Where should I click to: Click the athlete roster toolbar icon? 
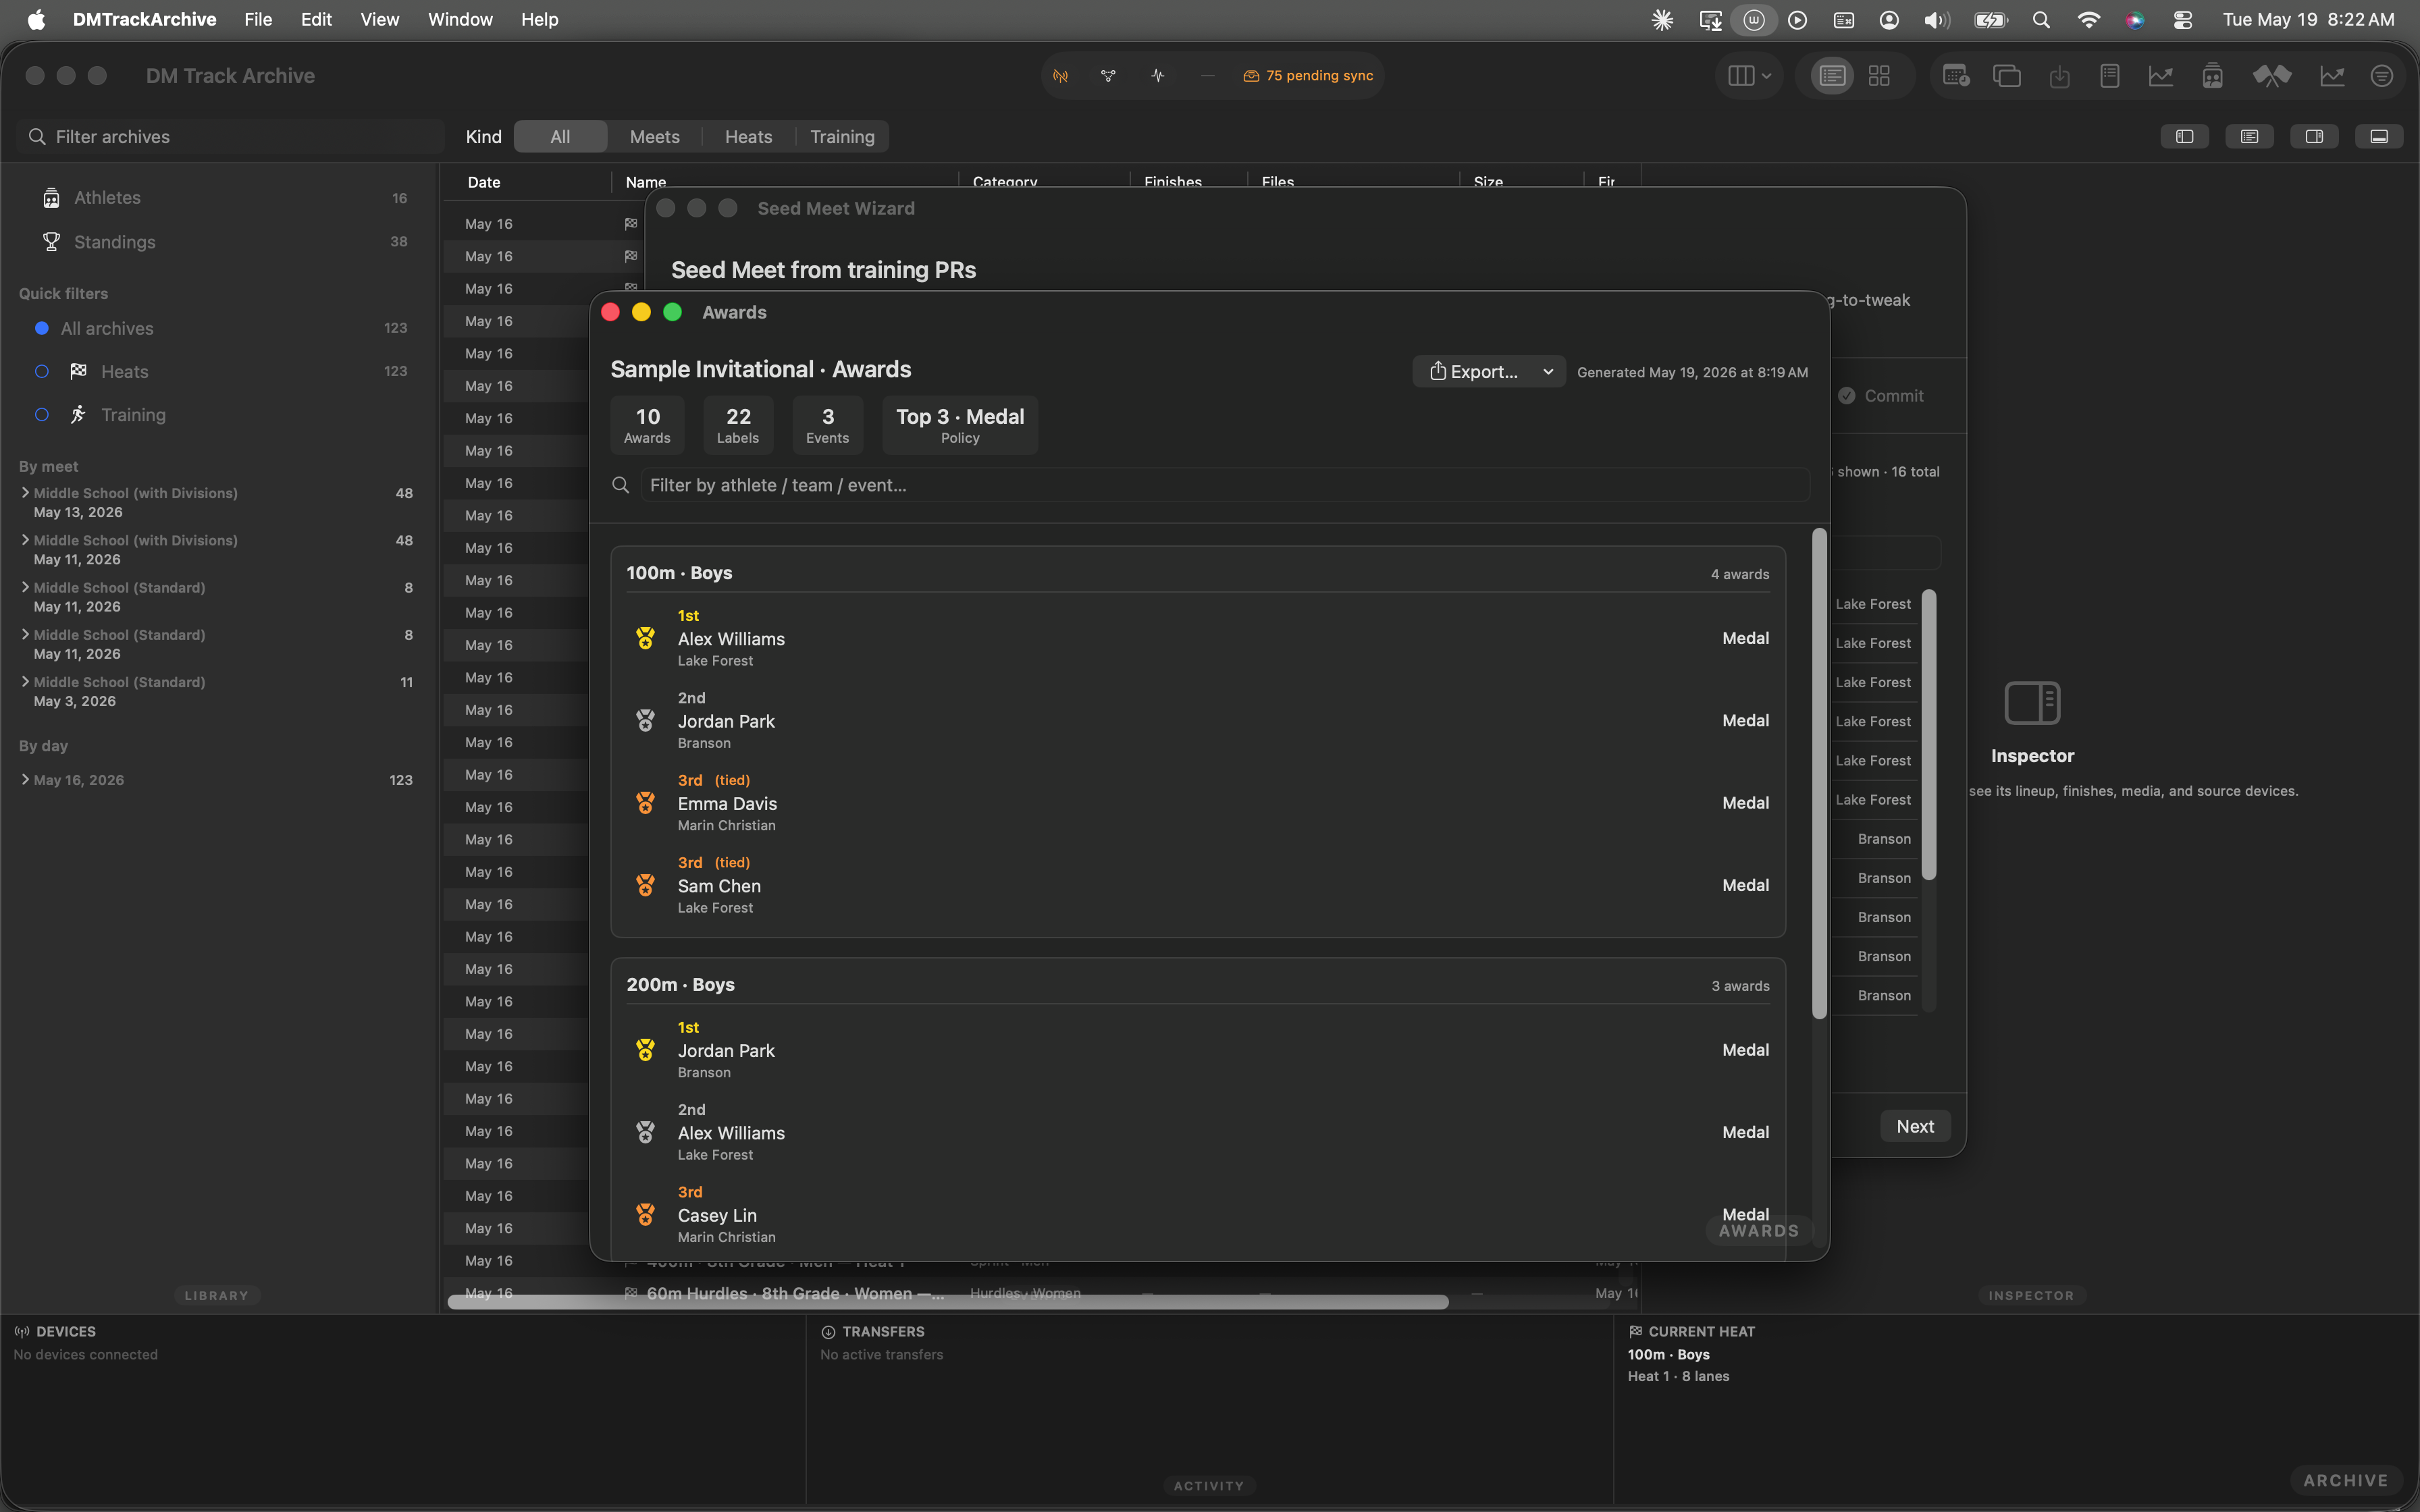coord(2212,76)
